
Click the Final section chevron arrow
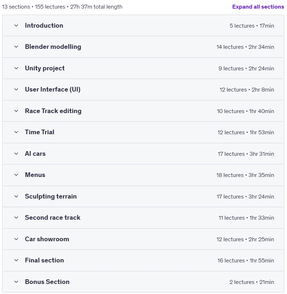pos(16,261)
